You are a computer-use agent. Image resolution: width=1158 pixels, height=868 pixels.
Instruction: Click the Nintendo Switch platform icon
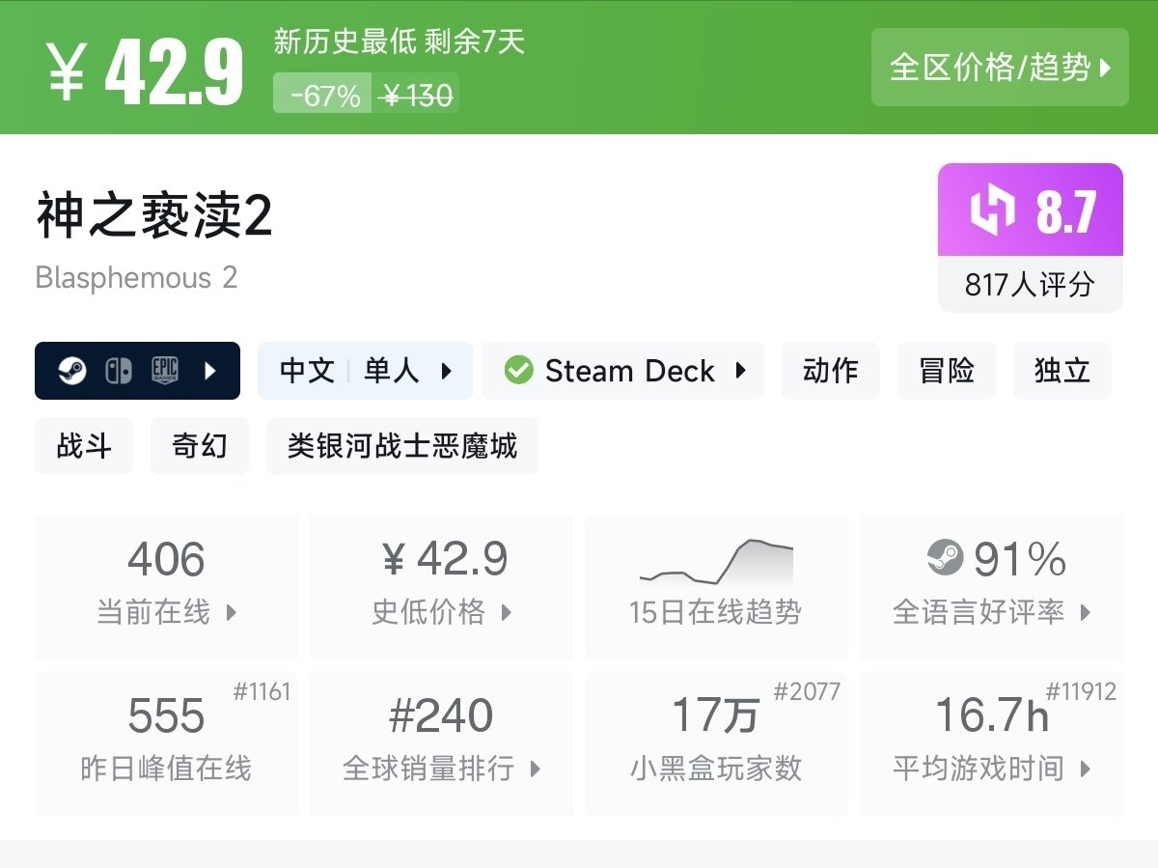pyautogui.click(x=118, y=371)
